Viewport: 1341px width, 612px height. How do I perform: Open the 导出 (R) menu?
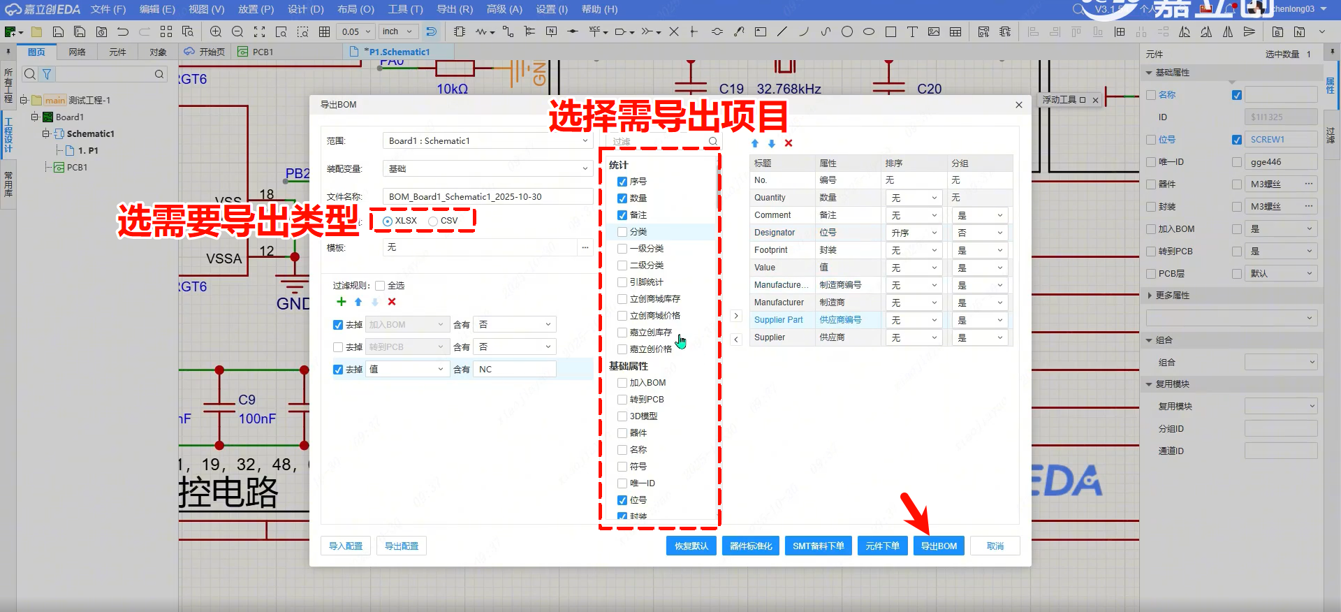click(x=455, y=10)
